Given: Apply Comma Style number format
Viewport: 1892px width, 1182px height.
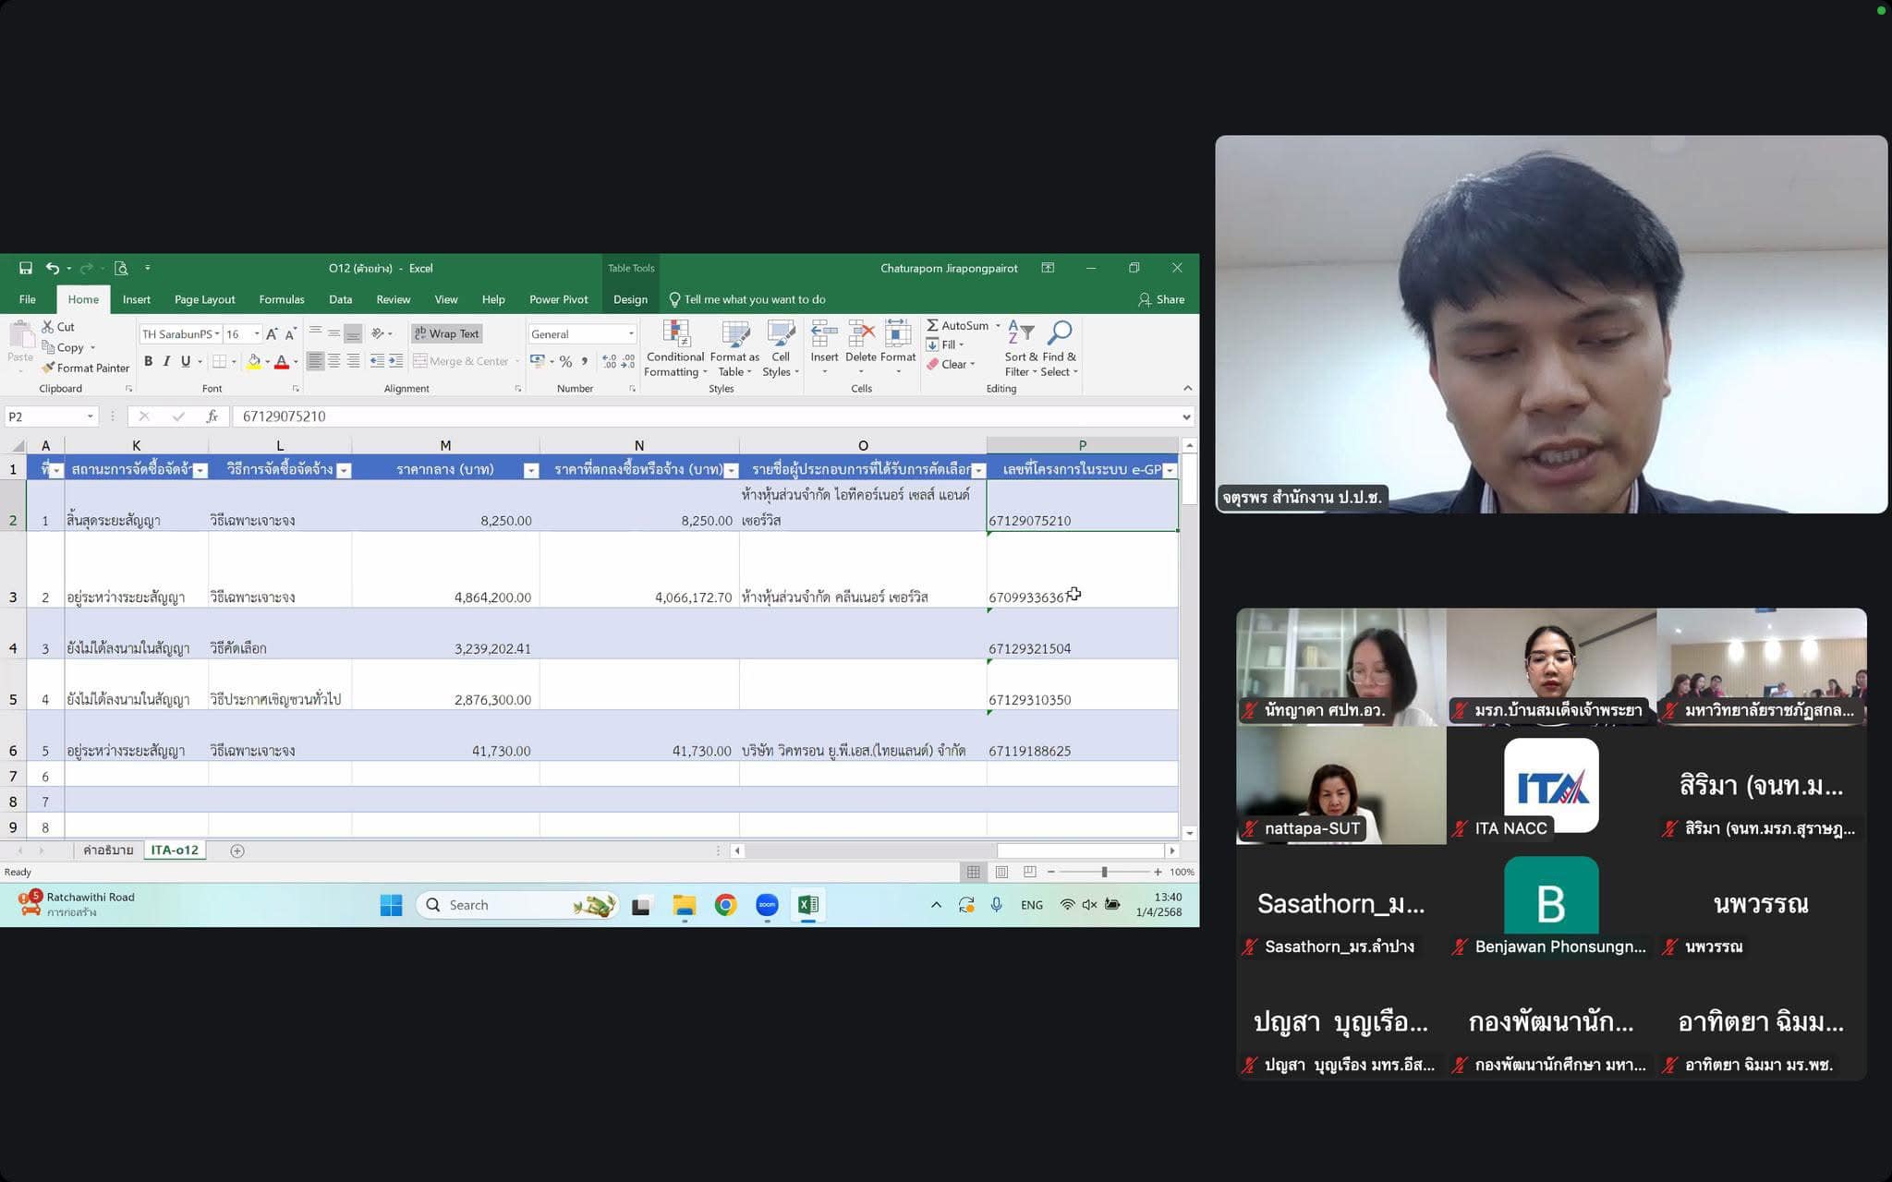Looking at the screenshot, I should pos(584,361).
